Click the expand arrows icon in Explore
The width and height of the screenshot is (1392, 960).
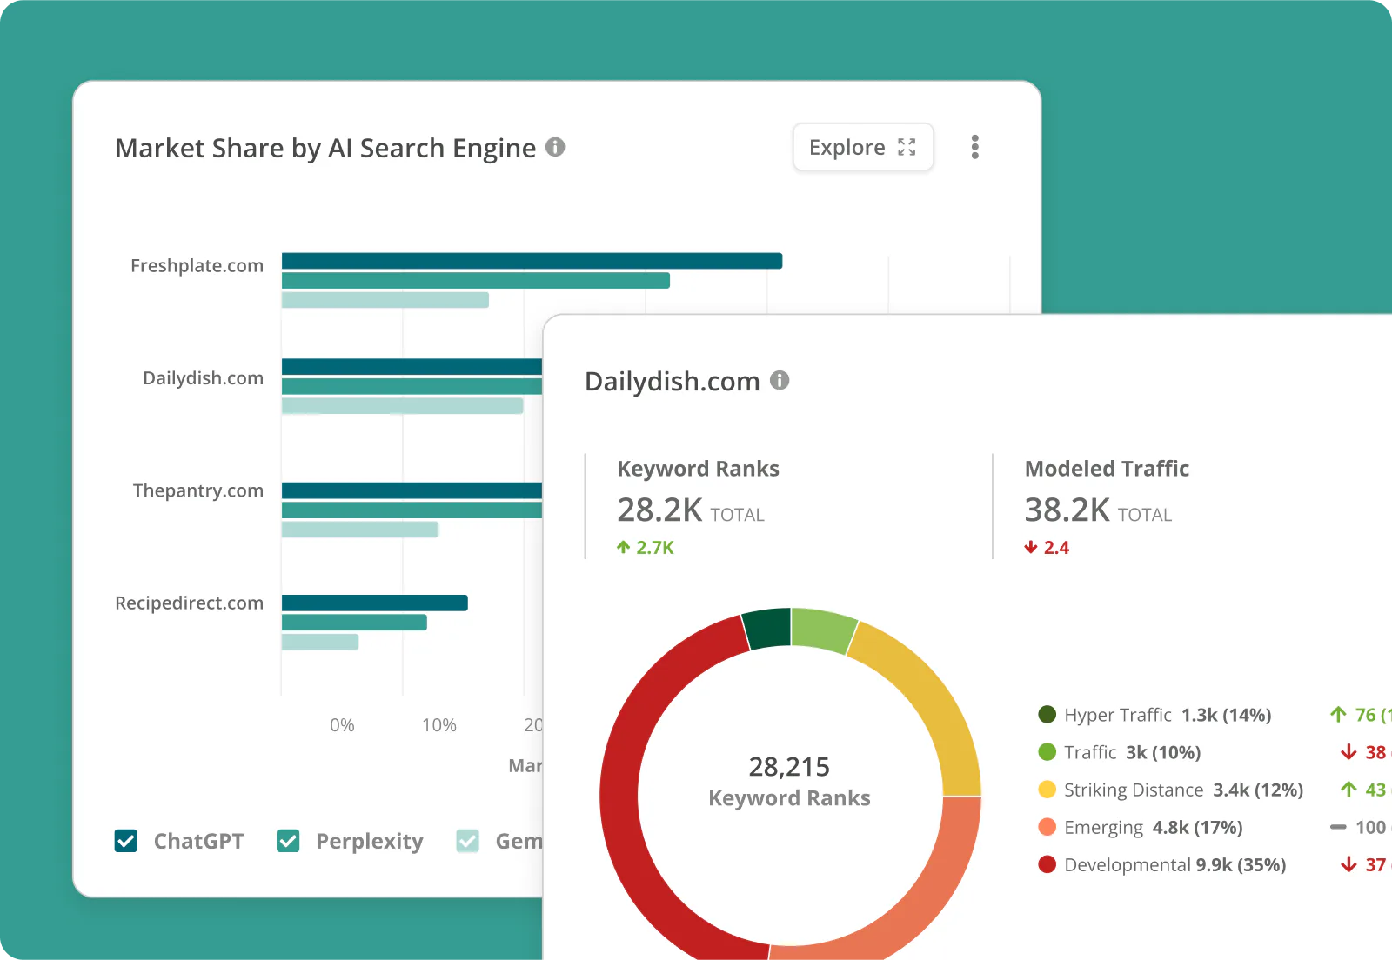click(x=907, y=148)
